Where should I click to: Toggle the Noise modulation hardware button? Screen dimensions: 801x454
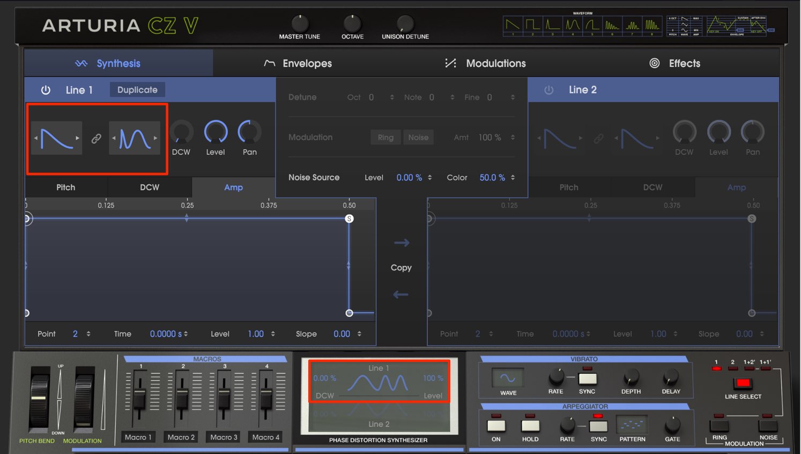point(768,426)
